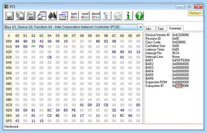Screen dimensions: 207x133
Task: Click Interrupt Line value None
Action: tap(176, 57)
